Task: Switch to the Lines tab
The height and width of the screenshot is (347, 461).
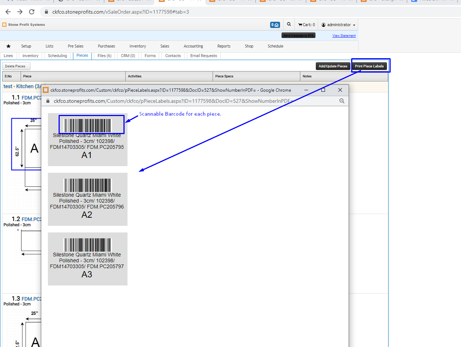Action: coord(8,56)
